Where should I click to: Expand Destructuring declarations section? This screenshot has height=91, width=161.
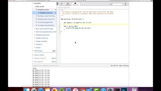35,32
